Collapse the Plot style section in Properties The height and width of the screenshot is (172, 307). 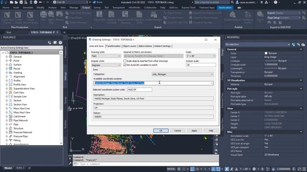[301, 89]
